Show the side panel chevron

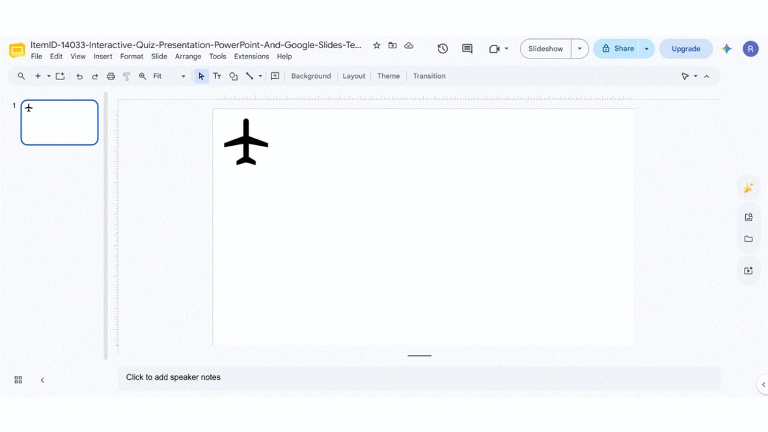coord(763,385)
